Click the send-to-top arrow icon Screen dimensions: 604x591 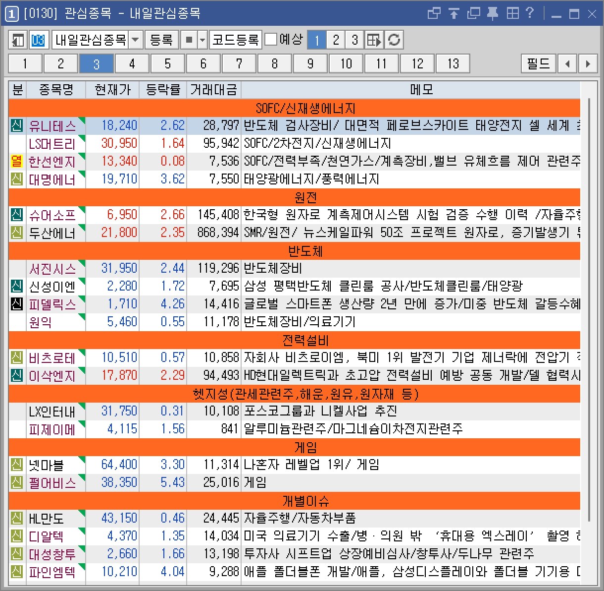453,13
